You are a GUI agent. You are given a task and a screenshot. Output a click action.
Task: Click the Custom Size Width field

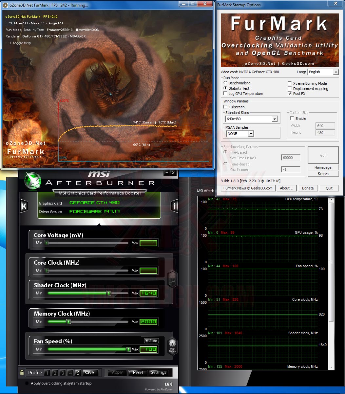[325, 125]
